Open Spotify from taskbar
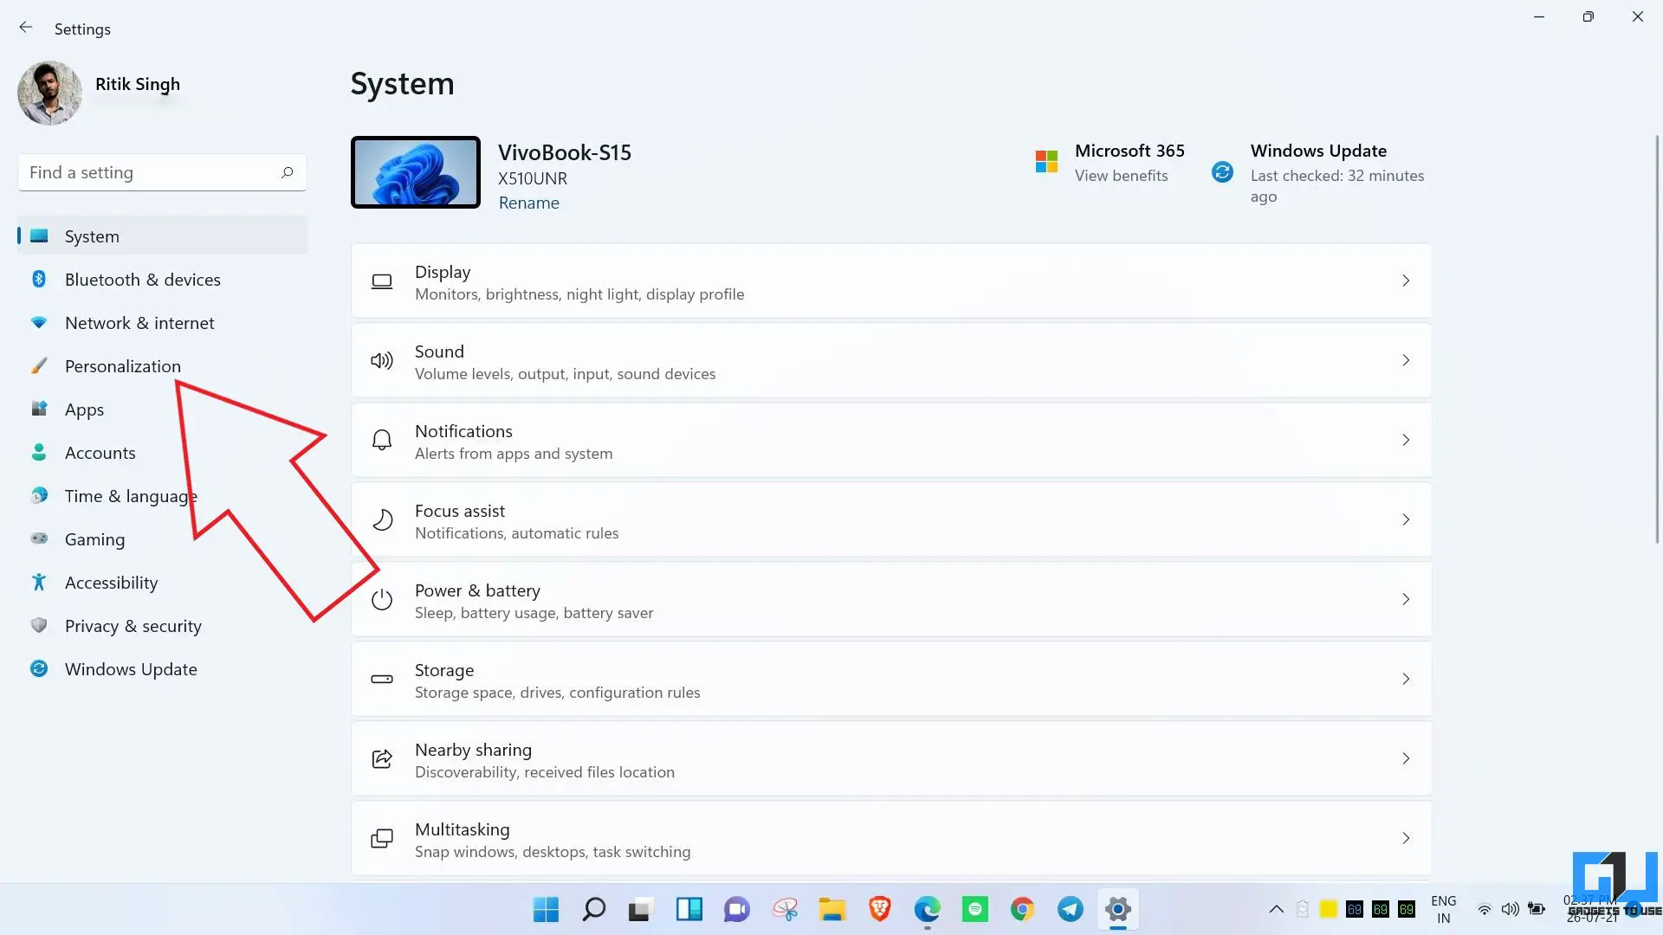The image size is (1663, 935). (975, 909)
